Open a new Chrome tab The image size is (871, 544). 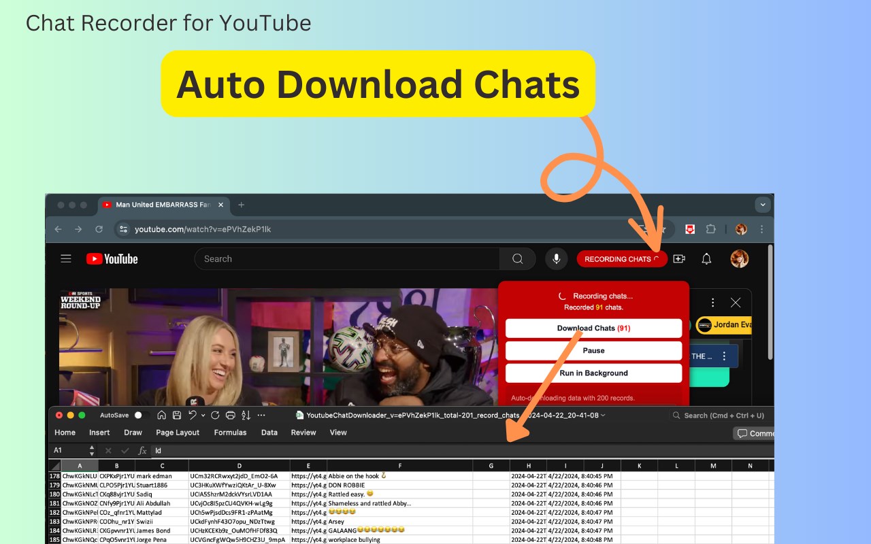tap(241, 205)
